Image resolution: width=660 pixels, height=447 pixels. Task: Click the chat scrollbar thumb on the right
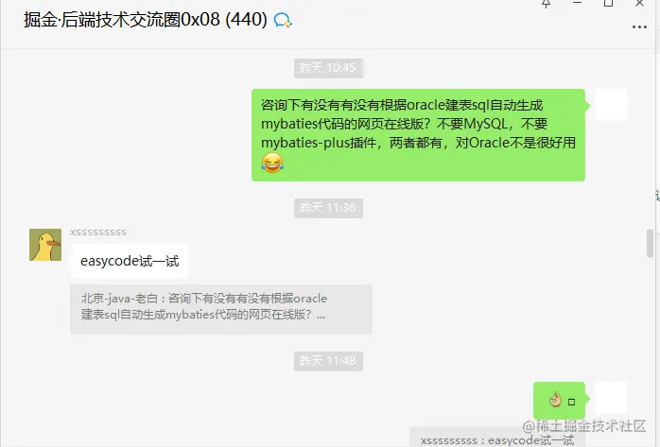click(650, 243)
